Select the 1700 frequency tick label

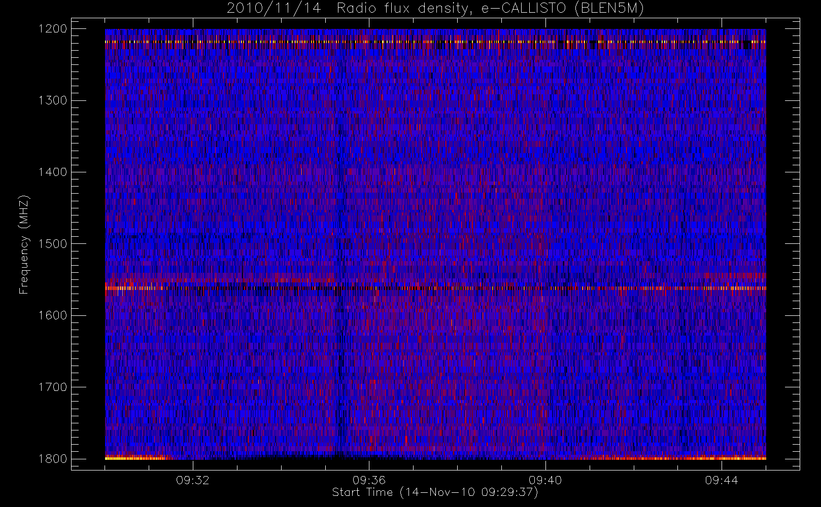pos(53,387)
